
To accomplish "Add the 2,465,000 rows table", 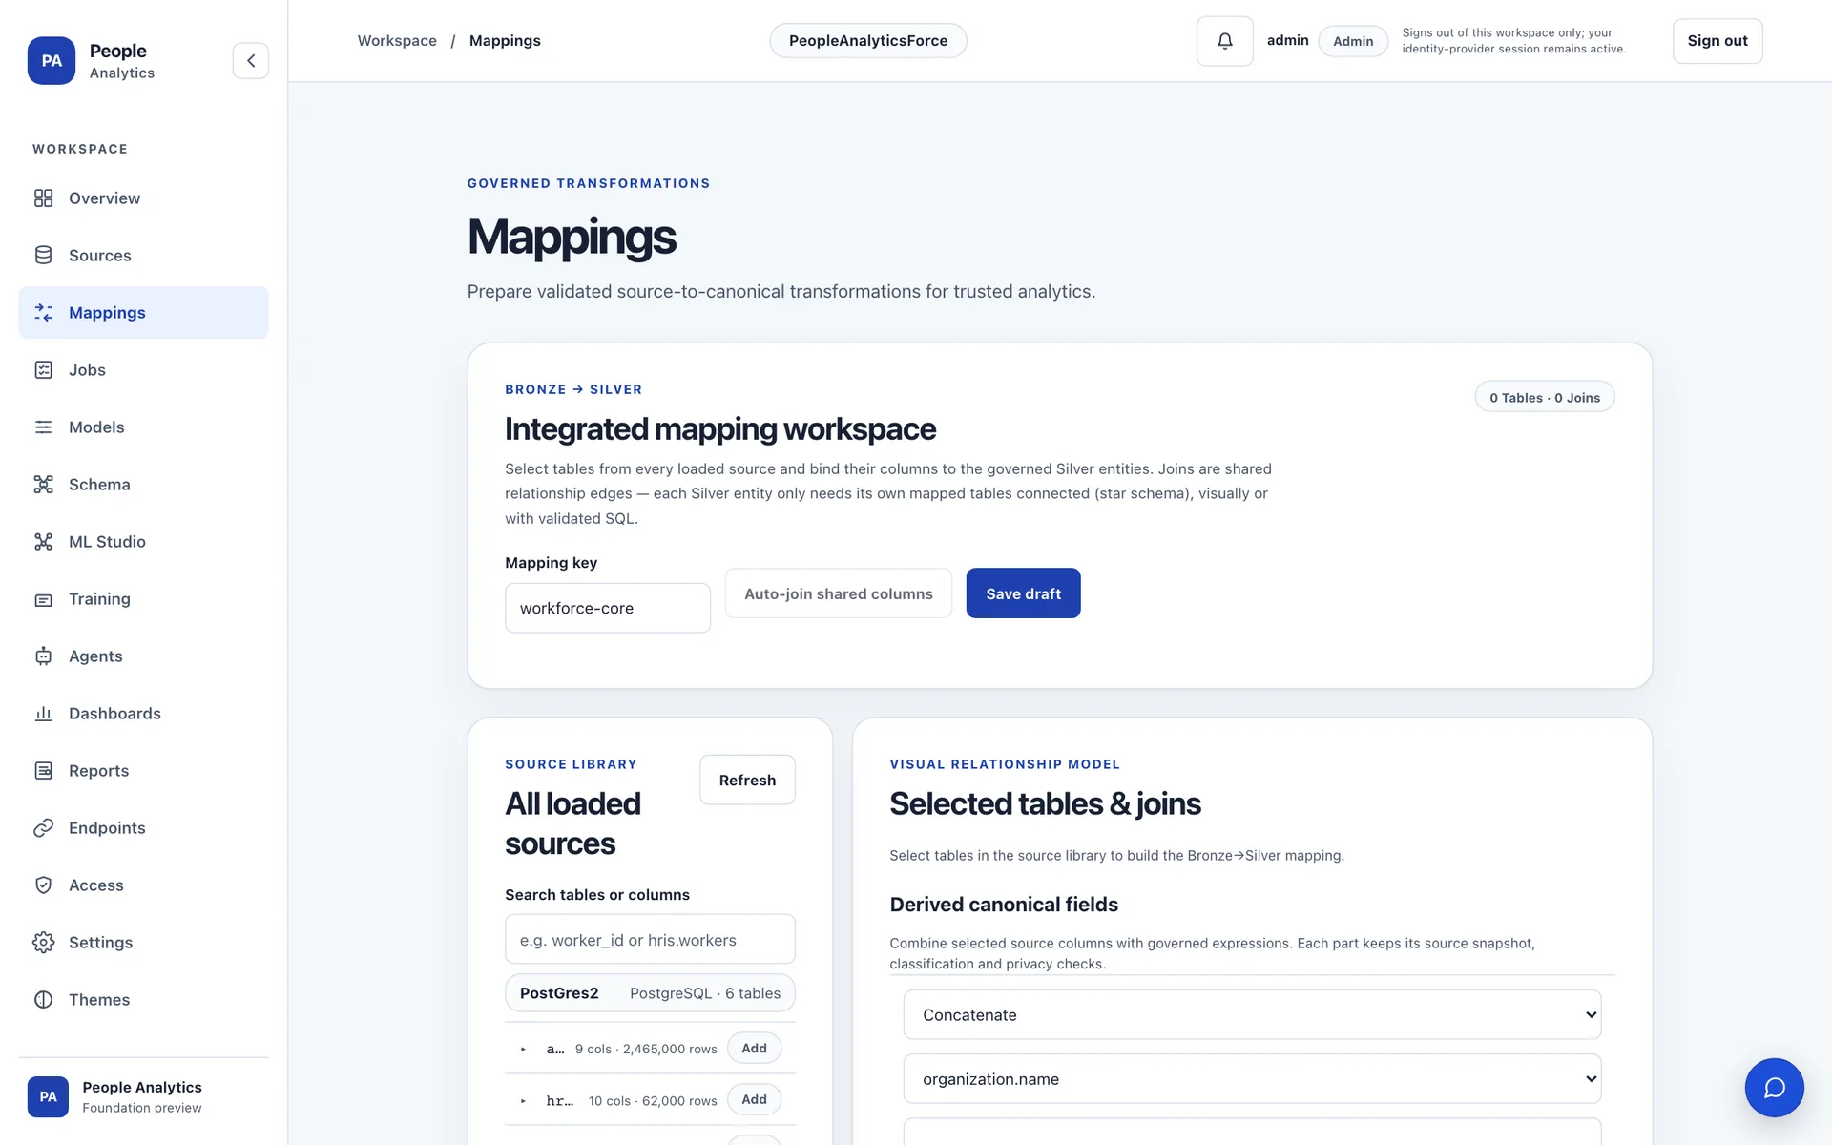I will tap(754, 1048).
